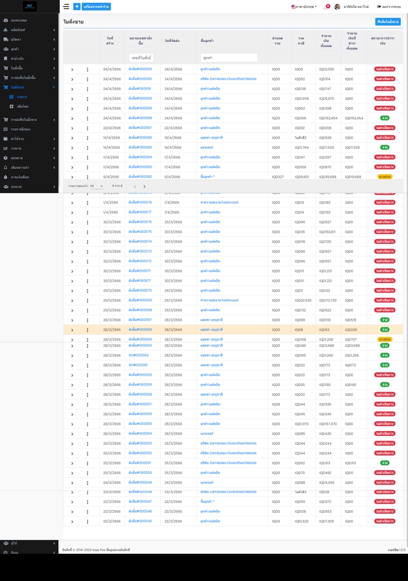Click the customer name filter input

coord(229,58)
